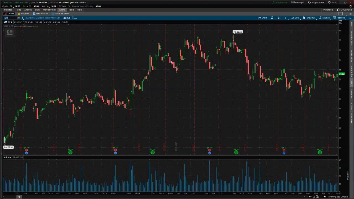Screen dimensions: 354x199
Task: Click the green earnings marker near 3/6
Action: pyautogui.click(x=236, y=152)
